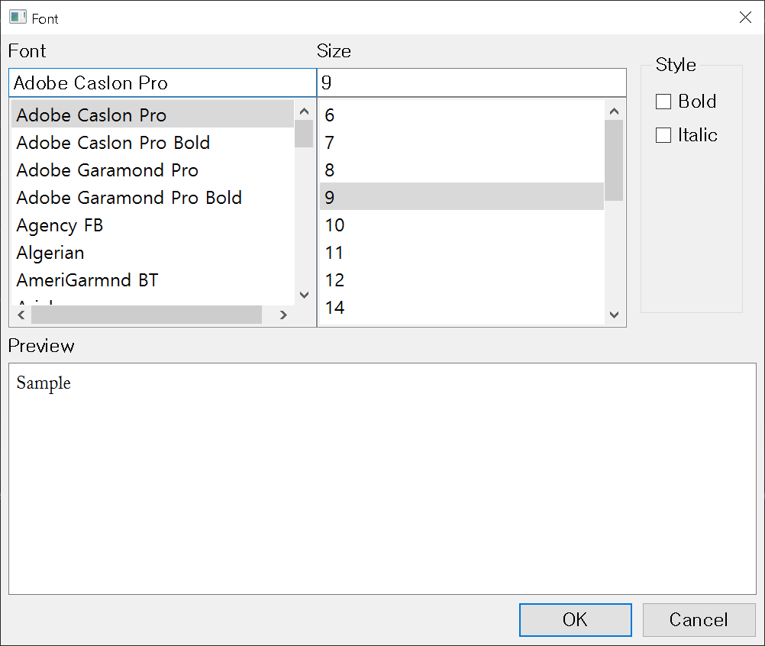Screen dimensions: 765x646
Task: Click the Font name input field
Action: pos(163,83)
